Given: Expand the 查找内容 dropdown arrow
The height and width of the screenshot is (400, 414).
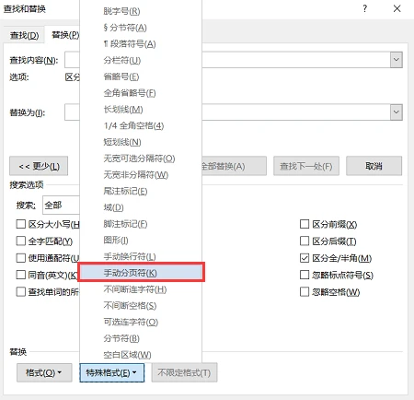Looking at the screenshot, I should point(397,60).
